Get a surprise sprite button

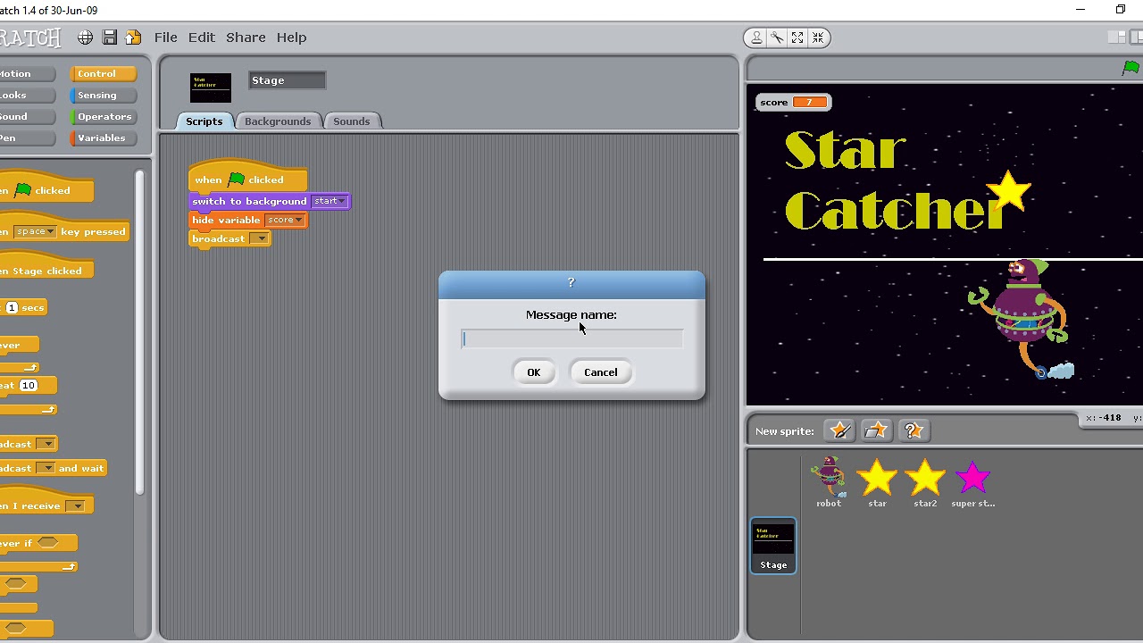click(913, 431)
